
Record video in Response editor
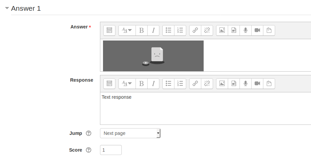point(257,83)
